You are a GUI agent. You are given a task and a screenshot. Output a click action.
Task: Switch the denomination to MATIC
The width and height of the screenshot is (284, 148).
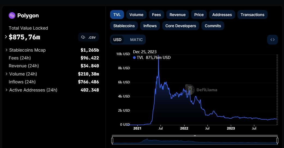pyautogui.click(x=136, y=40)
